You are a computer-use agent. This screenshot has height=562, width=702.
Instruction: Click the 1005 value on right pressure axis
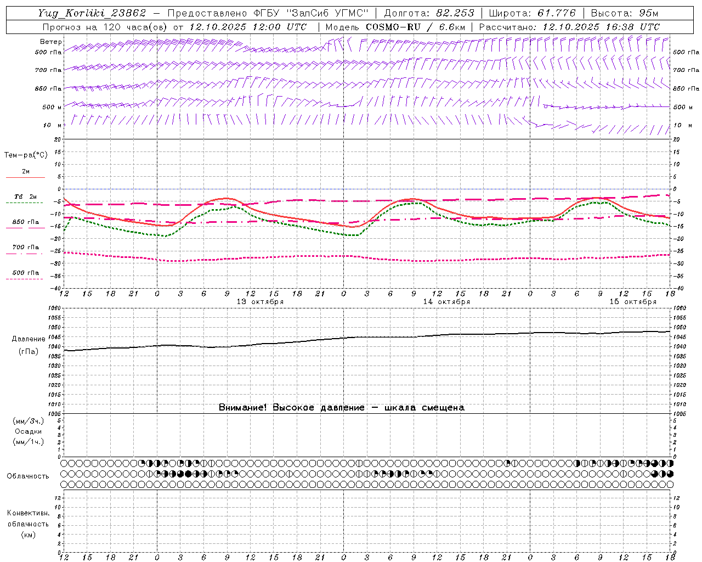click(679, 414)
